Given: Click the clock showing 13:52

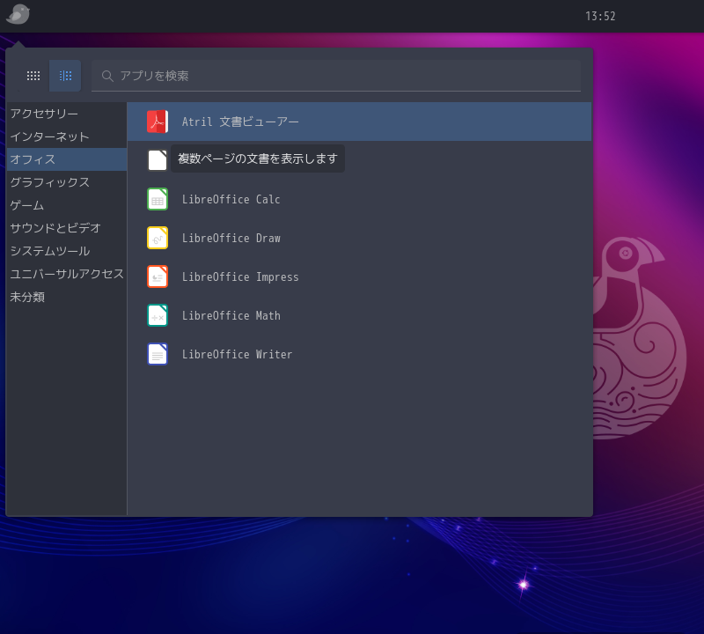Looking at the screenshot, I should [x=600, y=16].
